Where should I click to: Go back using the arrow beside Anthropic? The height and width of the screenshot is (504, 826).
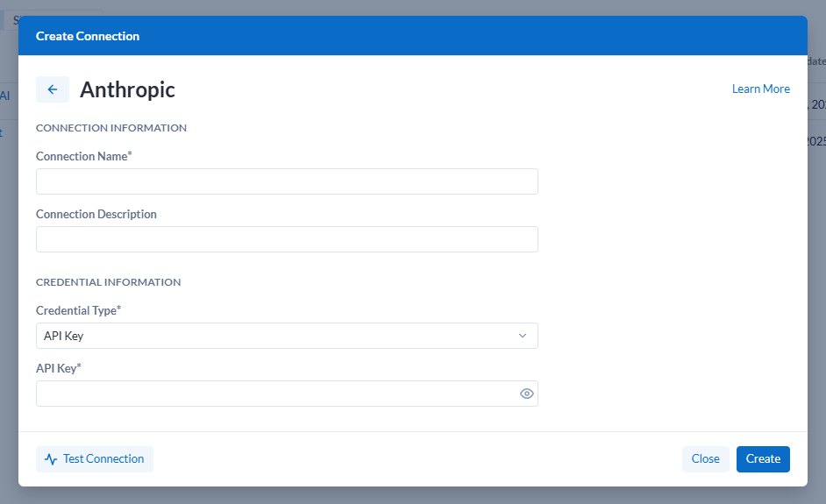(53, 89)
